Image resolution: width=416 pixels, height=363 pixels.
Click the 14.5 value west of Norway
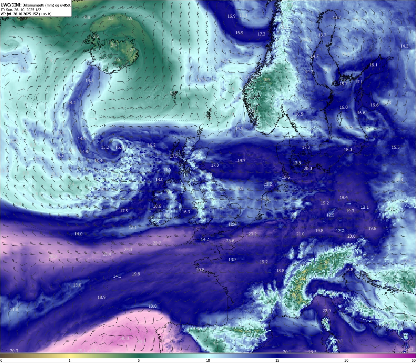click(x=239, y=129)
